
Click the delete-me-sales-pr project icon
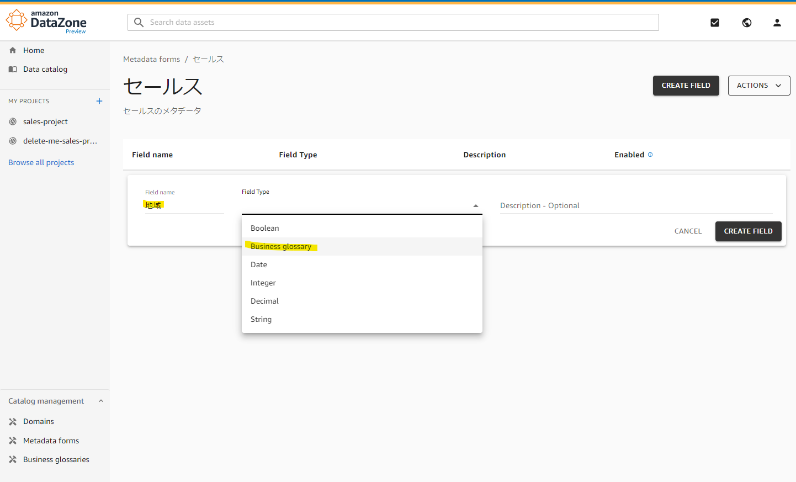tap(13, 141)
